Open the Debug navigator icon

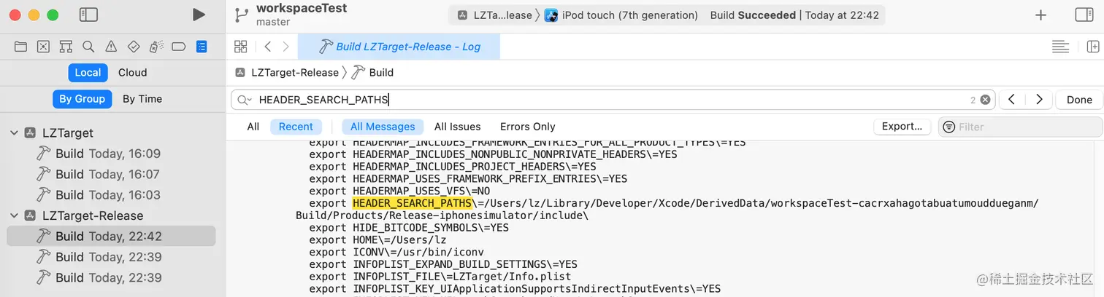(156, 47)
